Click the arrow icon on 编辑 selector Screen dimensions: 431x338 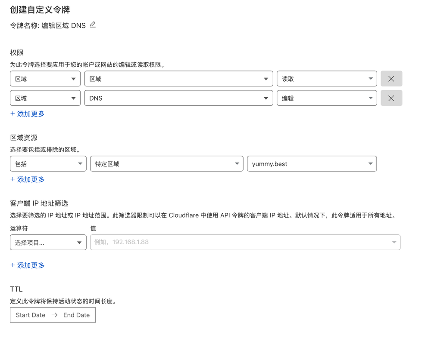[x=371, y=98]
